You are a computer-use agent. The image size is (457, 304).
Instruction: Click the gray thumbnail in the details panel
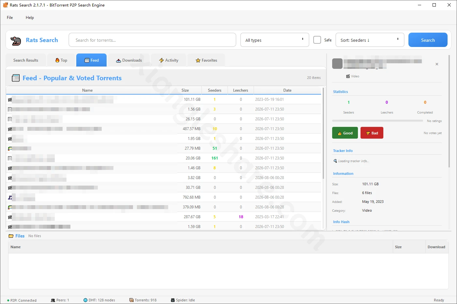tap(337, 64)
